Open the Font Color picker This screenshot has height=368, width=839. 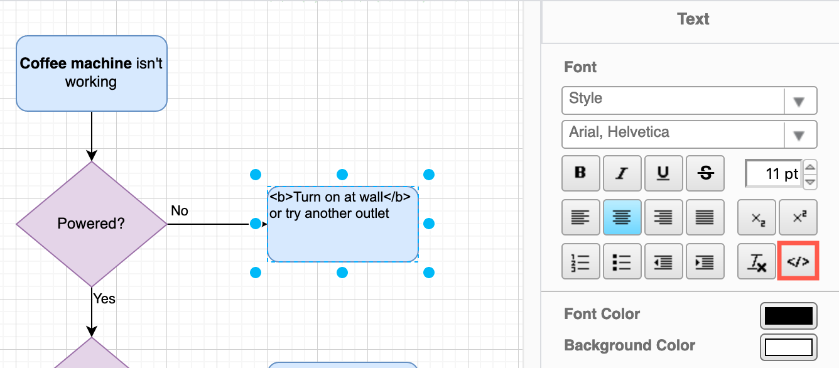coord(789,315)
